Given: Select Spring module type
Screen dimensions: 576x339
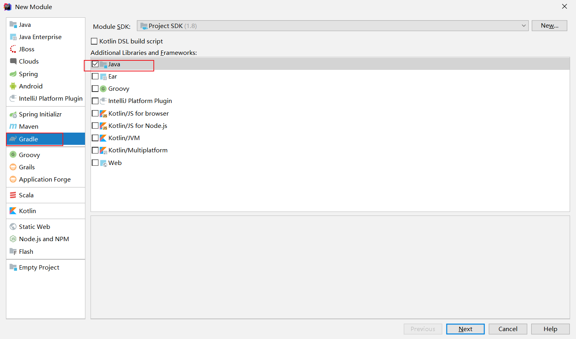Looking at the screenshot, I should pyautogui.click(x=46, y=74).
